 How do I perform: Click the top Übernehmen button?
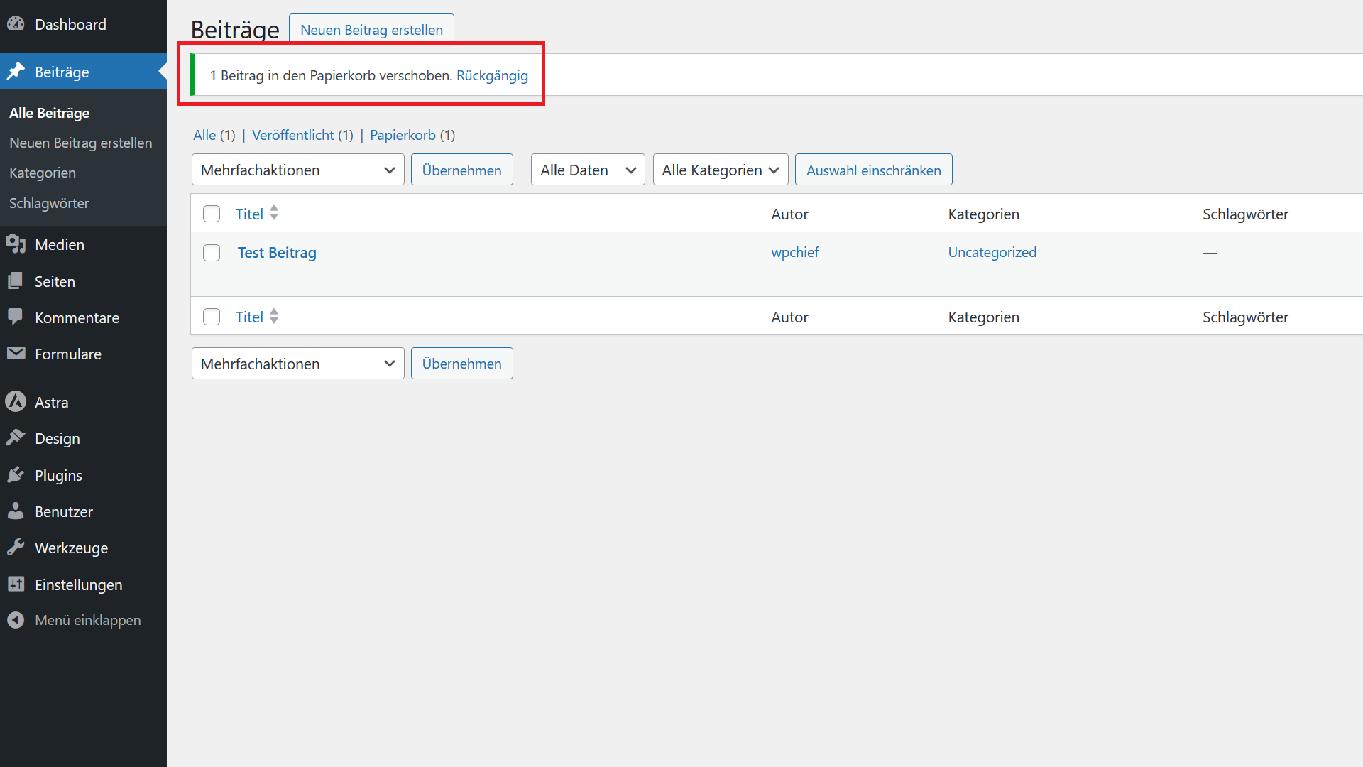tap(462, 170)
